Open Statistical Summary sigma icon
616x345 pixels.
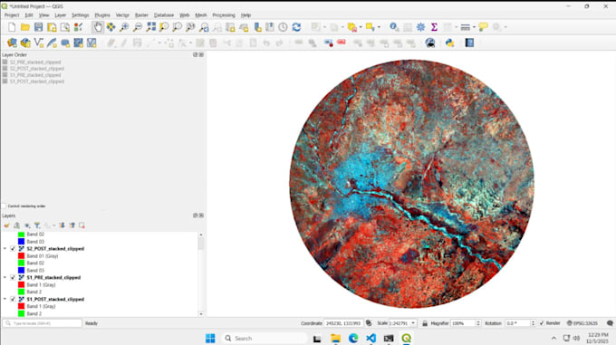[434, 27]
